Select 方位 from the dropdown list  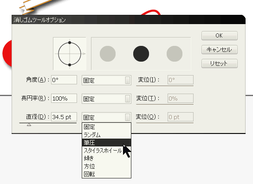(x=106, y=166)
